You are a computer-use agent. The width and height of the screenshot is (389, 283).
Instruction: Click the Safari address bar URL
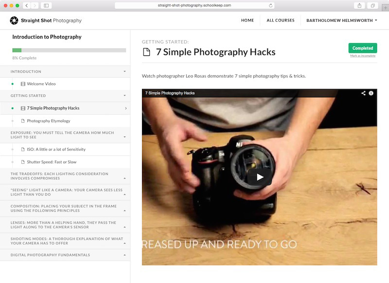(x=194, y=5)
